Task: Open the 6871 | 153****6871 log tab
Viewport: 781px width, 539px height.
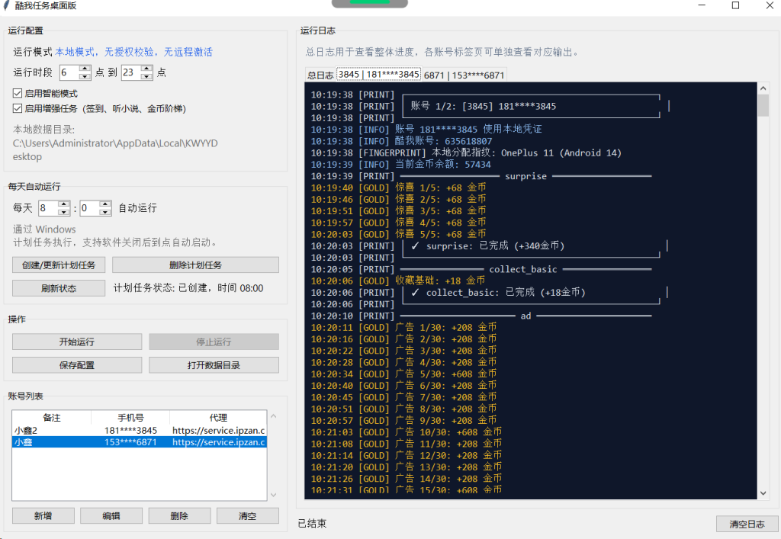Action: tap(464, 75)
